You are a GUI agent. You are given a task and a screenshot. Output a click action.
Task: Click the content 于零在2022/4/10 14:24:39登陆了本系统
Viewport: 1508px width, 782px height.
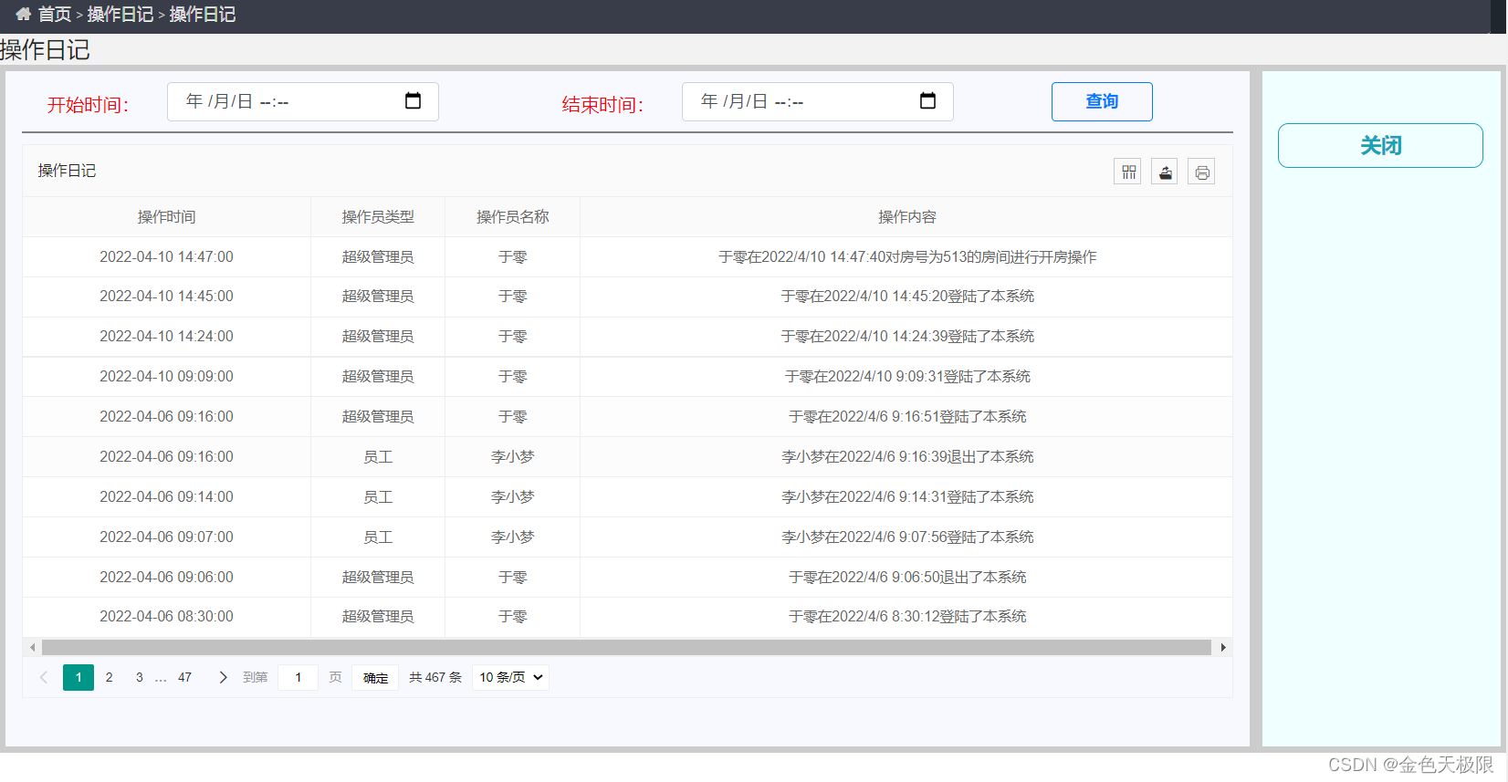[x=907, y=337]
